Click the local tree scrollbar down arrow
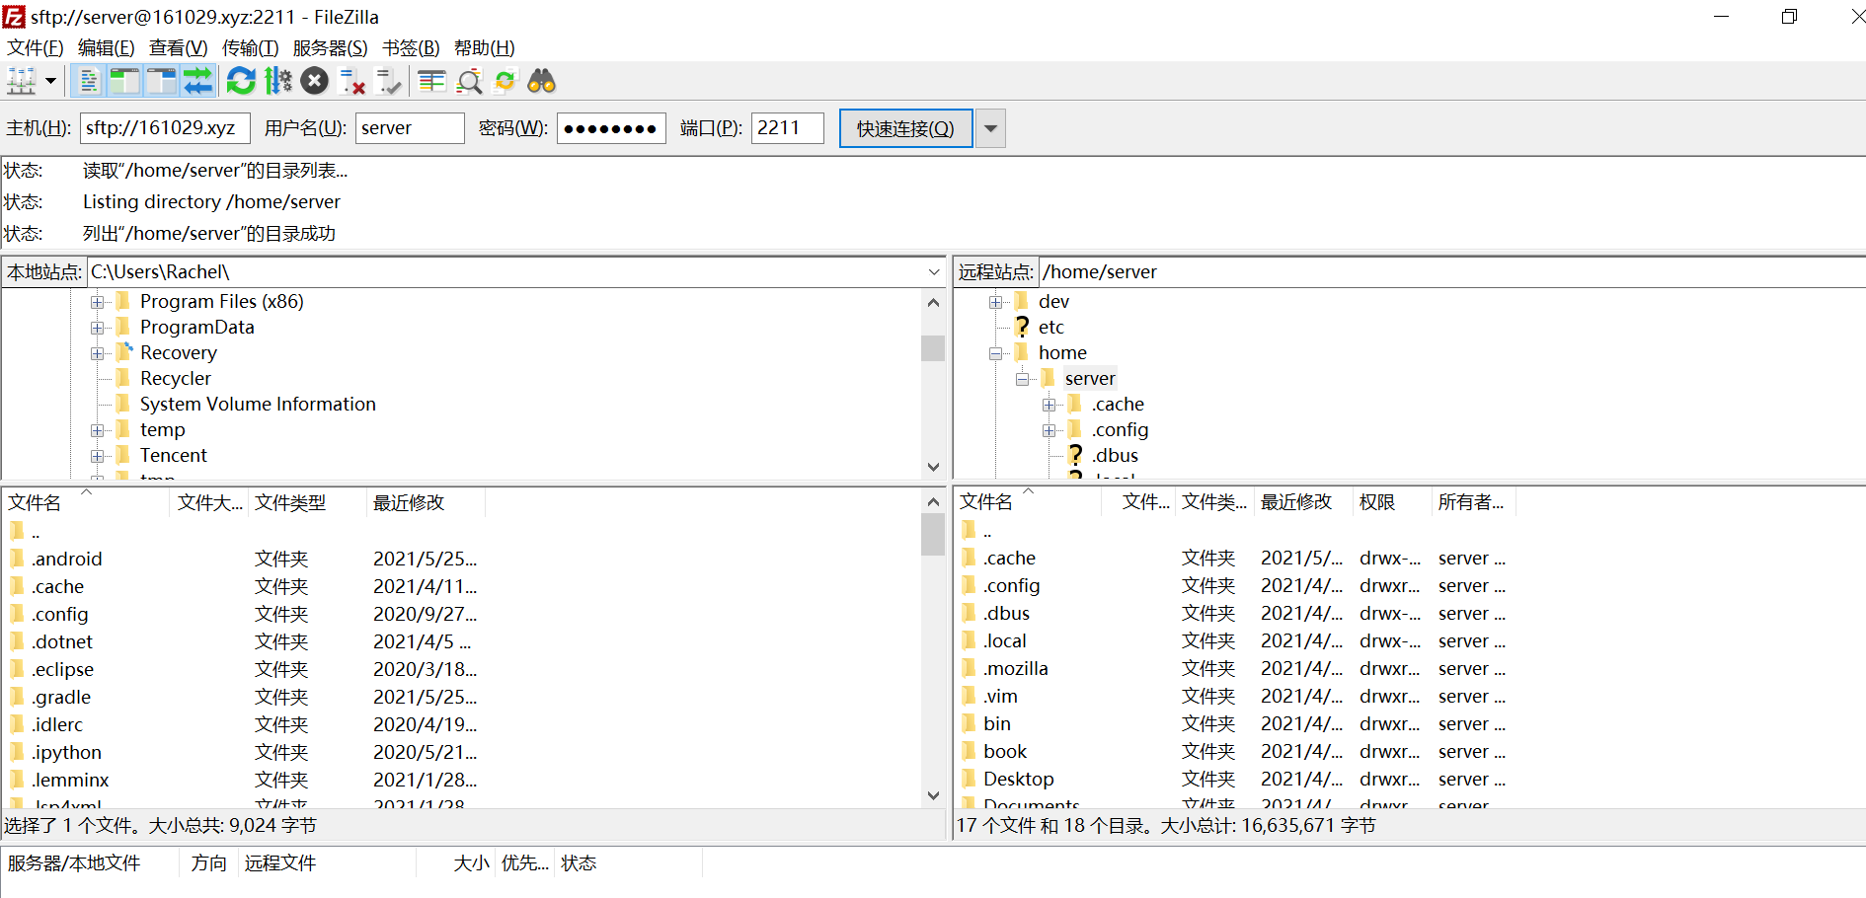The width and height of the screenshot is (1866, 898). click(x=933, y=467)
